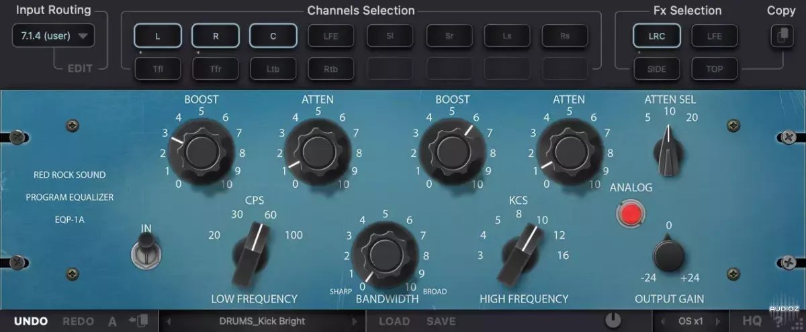Select the LRC group in Fx Selection

click(x=657, y=36)
